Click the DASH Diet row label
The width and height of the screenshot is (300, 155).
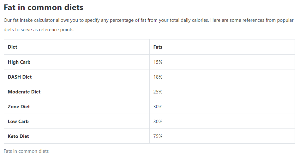coord(20,77)
